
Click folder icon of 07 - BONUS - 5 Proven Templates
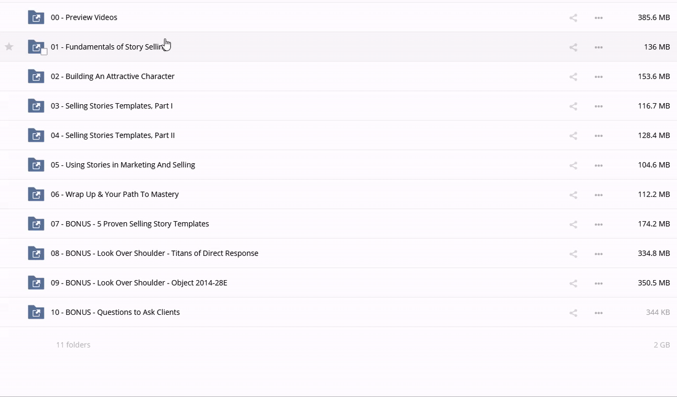click(36, 224)
